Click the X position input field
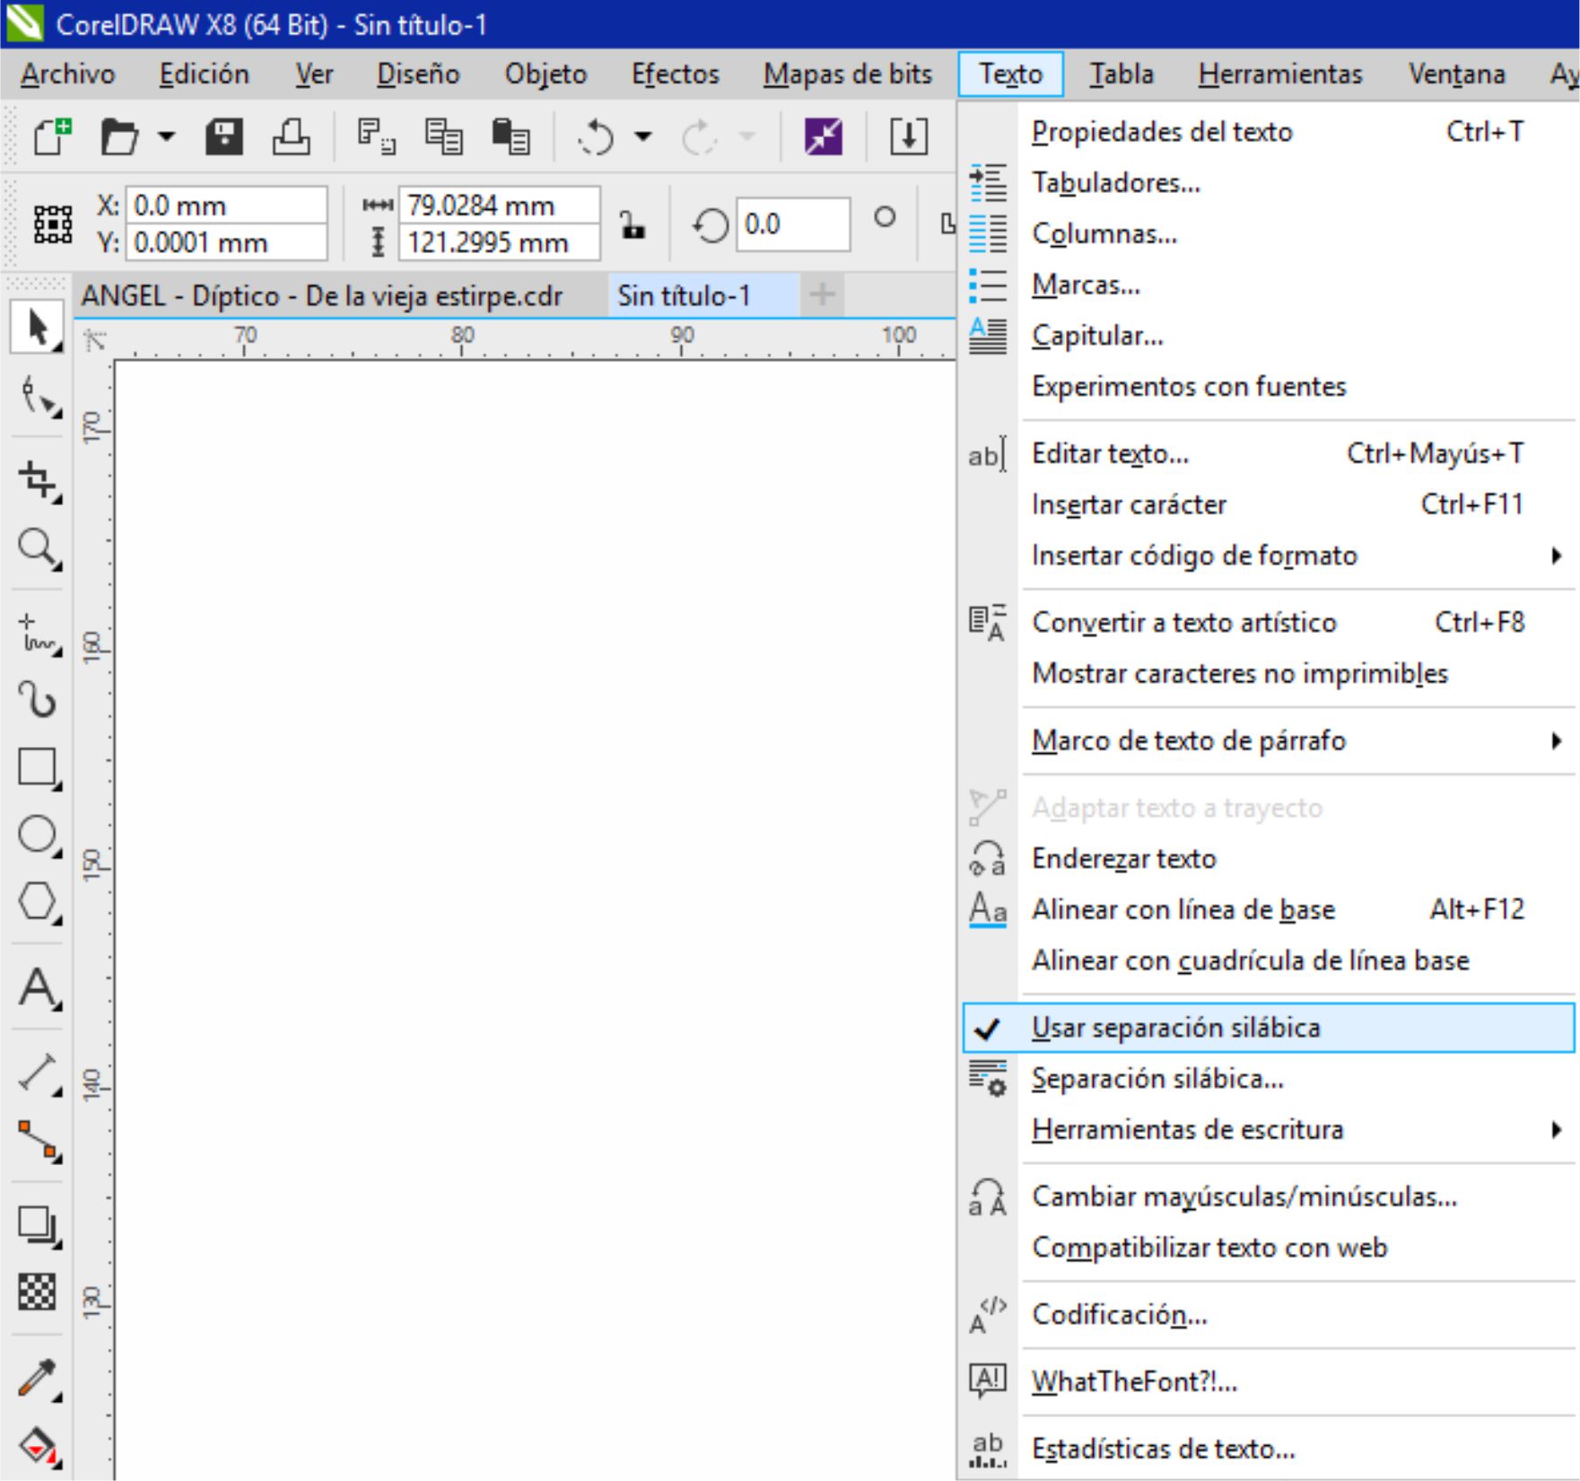The image size is (1580, 1481). click(x=226, y=206)
